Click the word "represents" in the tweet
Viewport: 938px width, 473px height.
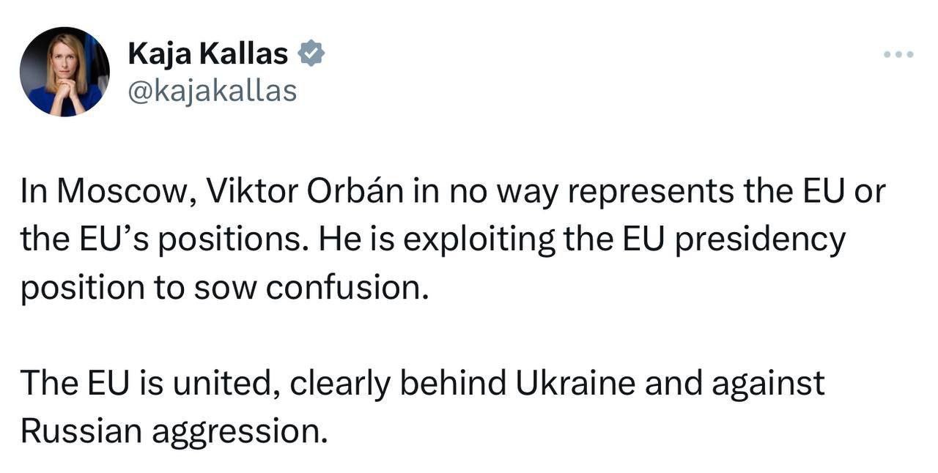click(650, 192)
